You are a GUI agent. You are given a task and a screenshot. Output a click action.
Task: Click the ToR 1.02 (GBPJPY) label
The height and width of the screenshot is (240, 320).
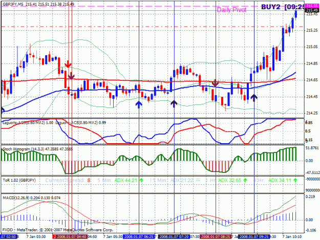point(19,180)
